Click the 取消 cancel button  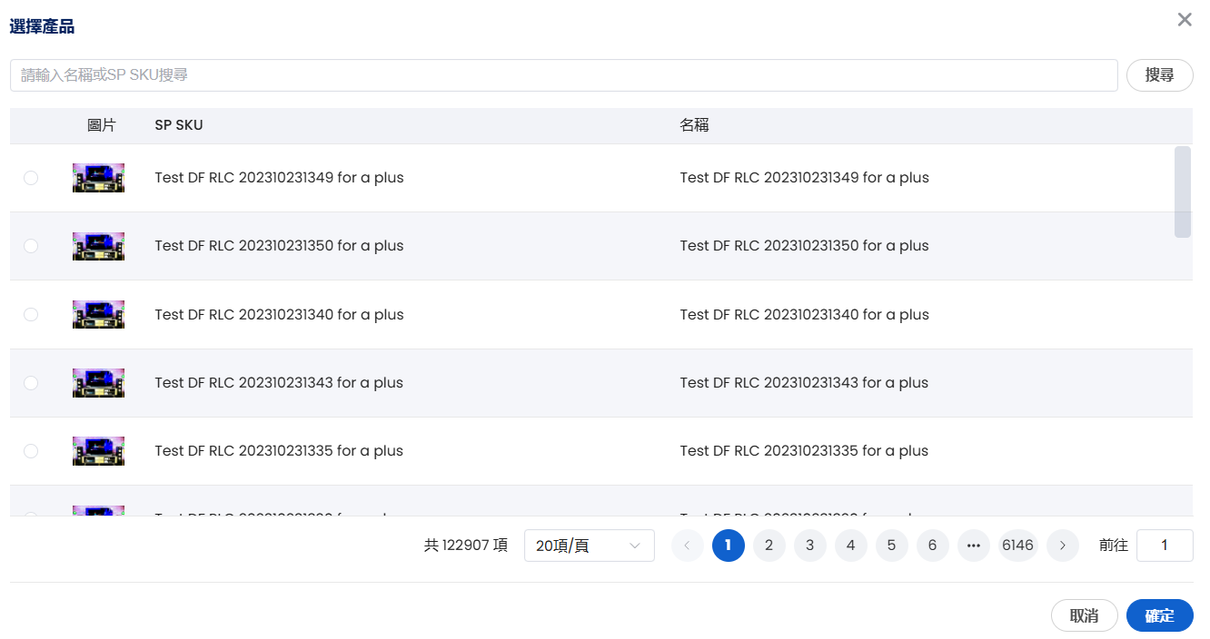tap(1085, 615)
